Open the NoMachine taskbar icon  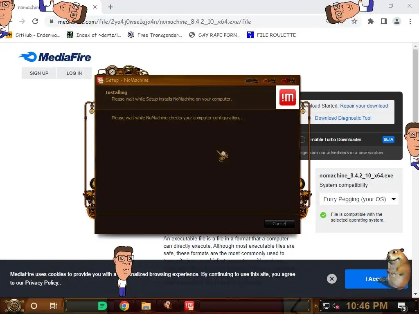click(189, 306)
